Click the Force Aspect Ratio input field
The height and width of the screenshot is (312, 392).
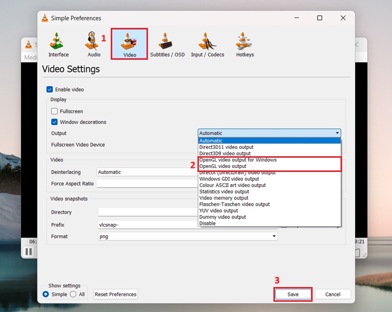[147, 184]
